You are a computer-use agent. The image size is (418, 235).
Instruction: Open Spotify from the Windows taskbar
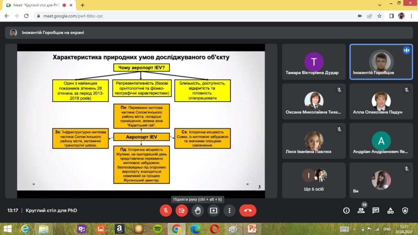coord(158,229)
